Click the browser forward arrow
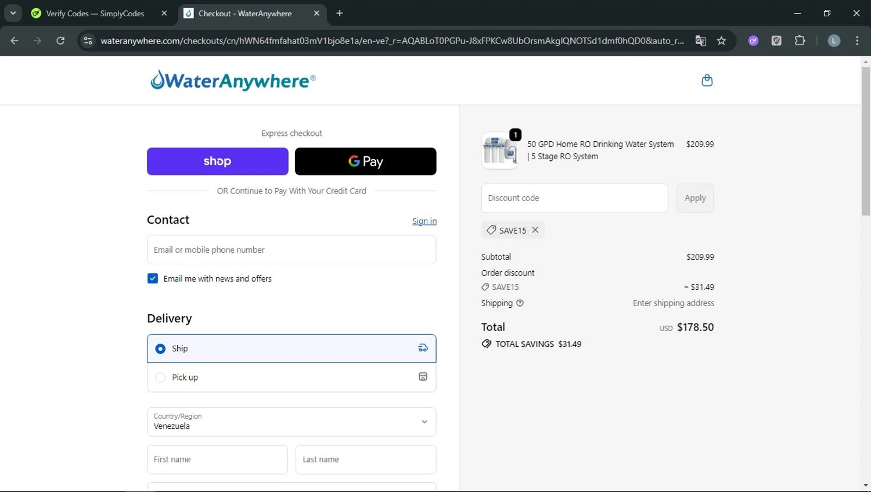Screen dimensions: 871x492 tap(37, 41)
